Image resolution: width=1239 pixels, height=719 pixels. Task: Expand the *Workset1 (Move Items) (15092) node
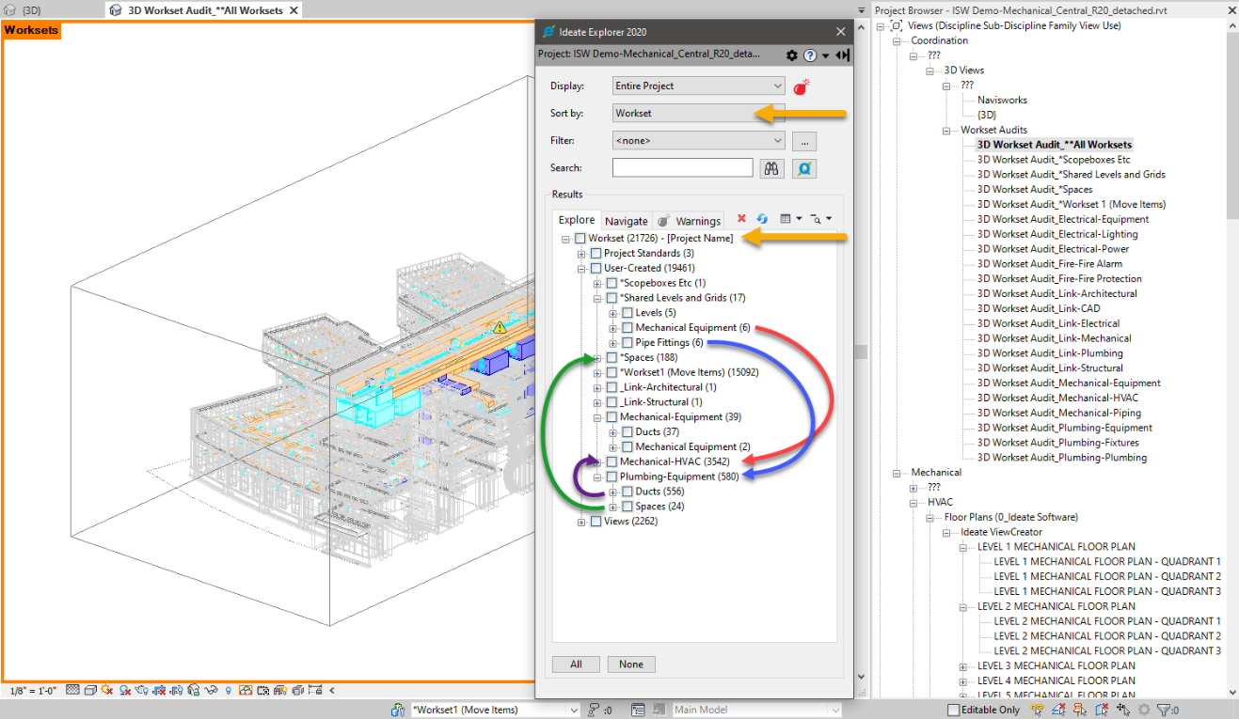pos(597,372)
